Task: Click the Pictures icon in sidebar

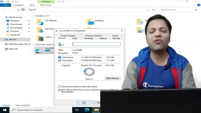Action: 8,31
